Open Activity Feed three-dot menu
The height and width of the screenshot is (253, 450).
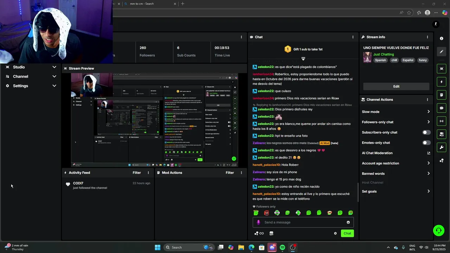pyautogui.click(x=148, y=173)
